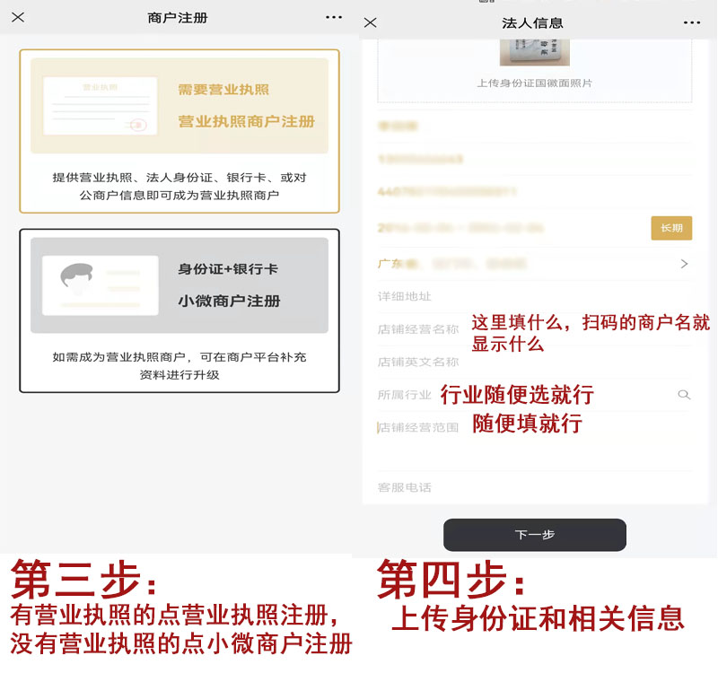Click the description starting 提供营业执照、法人身份证
Image resolution: width=718 pixels, height=673 pixels.
coord(179,187)
